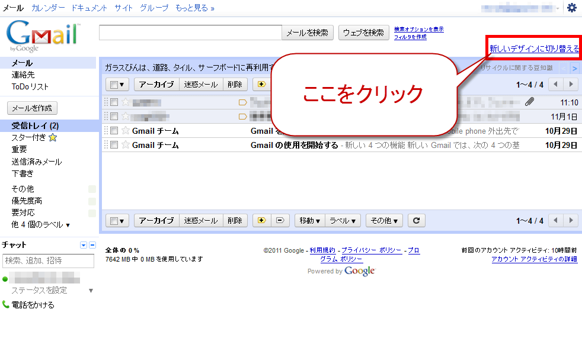Image resolution: width=582 pixels, height=348 pixels.
Task: Expand もっと見る menu
Action: click(195, 8)
